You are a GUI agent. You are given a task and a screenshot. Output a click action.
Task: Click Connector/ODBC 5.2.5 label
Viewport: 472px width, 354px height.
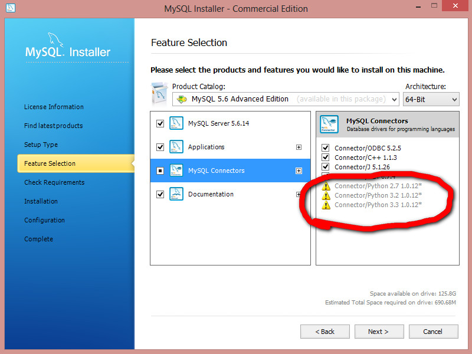pyautogui.click(x=368, y=148)
